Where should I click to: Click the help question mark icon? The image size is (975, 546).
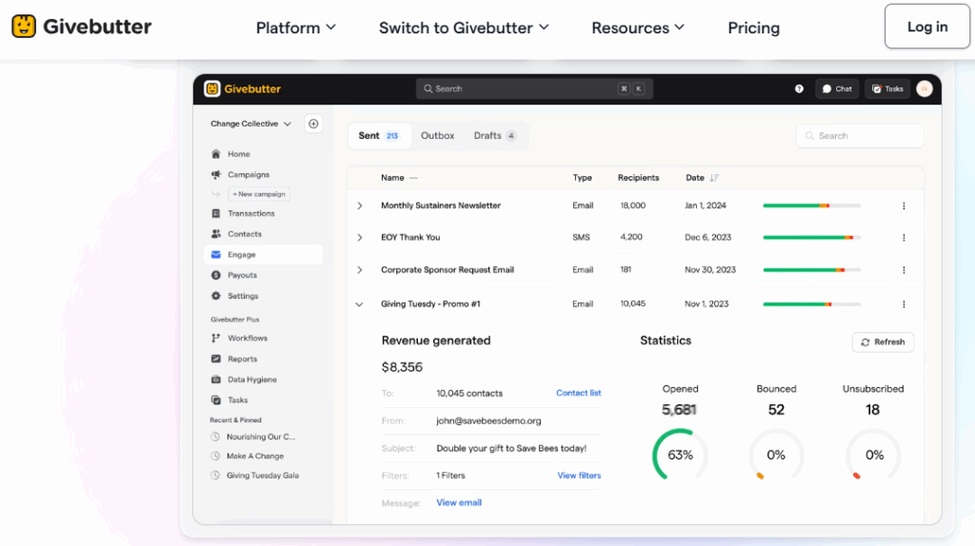point(799,88)
